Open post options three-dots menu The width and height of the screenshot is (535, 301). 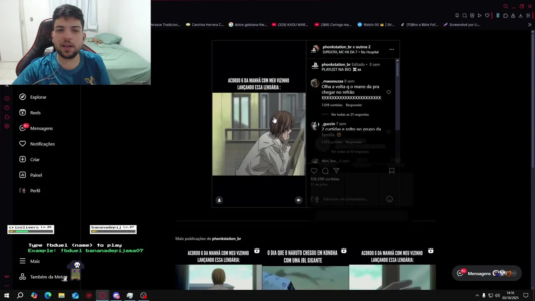tap(392, 49)
